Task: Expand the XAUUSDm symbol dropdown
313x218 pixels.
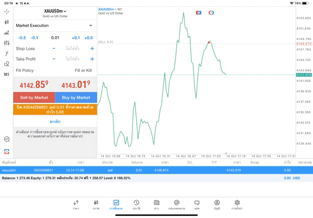Action: (x=55, y=11)
